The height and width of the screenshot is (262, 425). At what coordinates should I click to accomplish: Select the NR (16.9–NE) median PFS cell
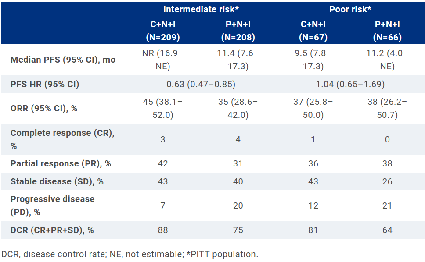pos(163,60)
